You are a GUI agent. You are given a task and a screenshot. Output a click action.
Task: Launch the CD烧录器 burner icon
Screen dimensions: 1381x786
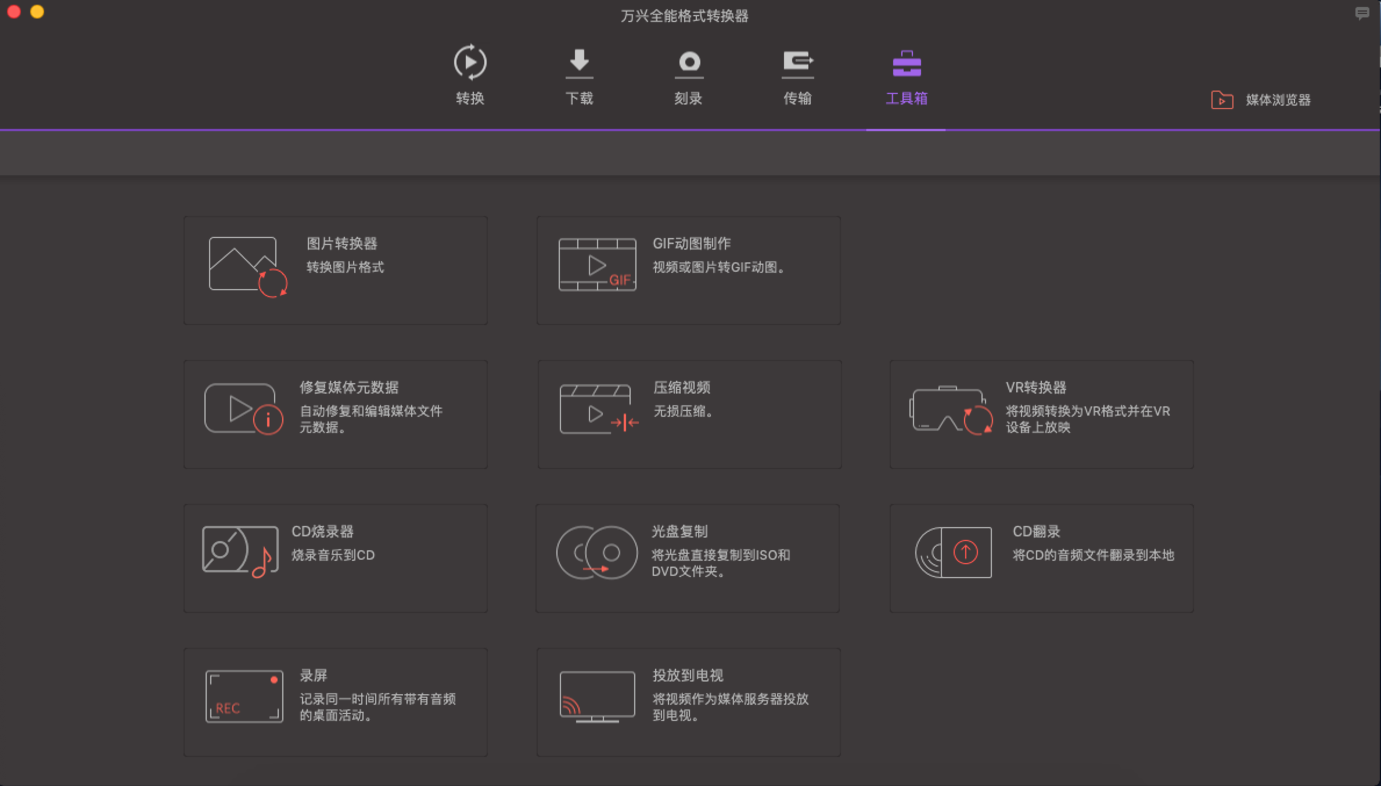240,551
